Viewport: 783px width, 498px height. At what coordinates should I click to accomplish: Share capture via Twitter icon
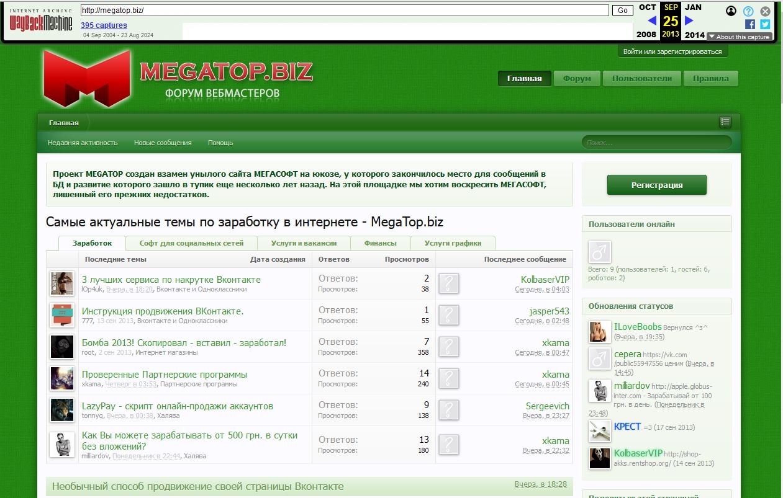tap(765, 24)
